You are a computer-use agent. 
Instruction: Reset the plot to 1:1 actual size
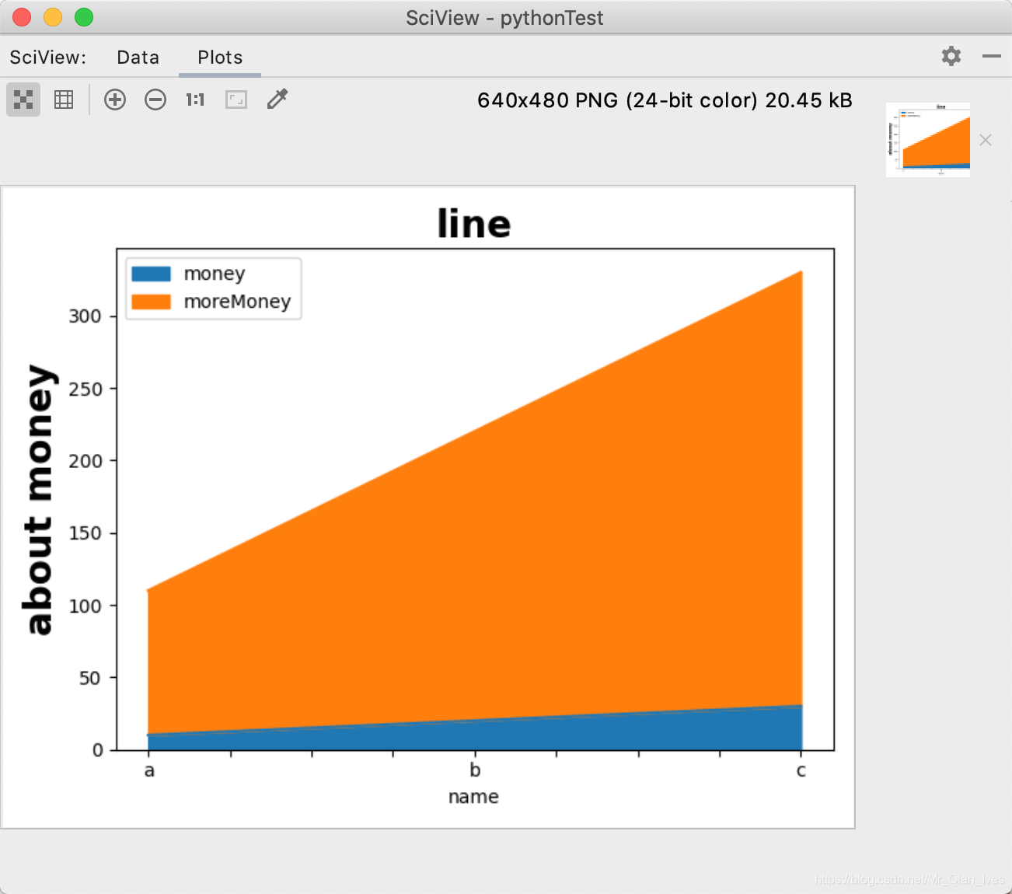click(195, 100)
